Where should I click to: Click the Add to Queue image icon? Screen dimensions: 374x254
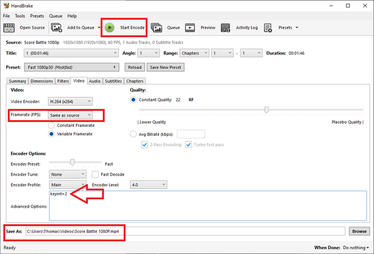click(x=57, y=27)
